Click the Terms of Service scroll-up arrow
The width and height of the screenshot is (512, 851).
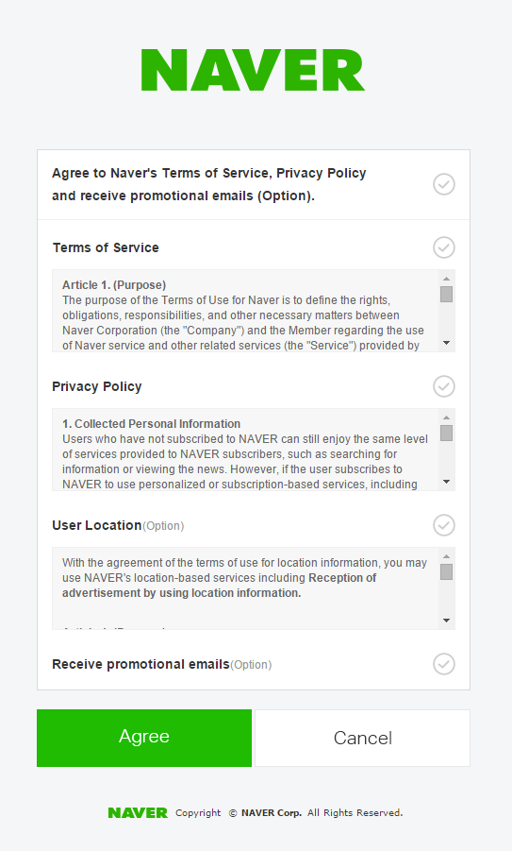pos(446,279)
